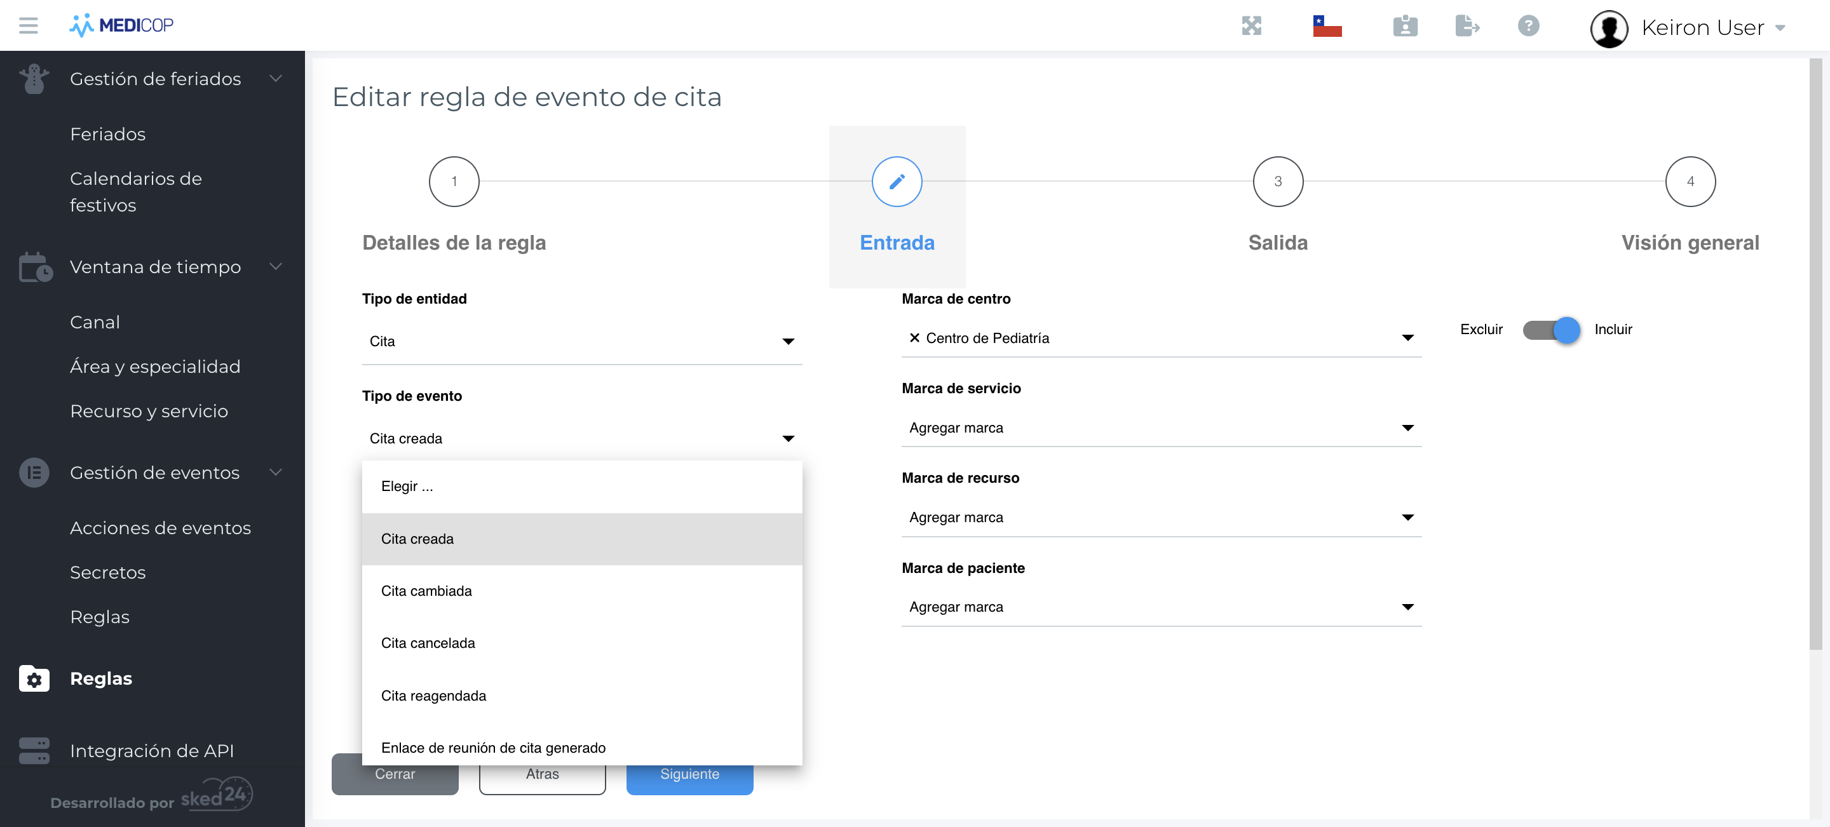Collapse the Gestión de feriados section chevron
This screenshot has height=827, width=1830.
tap(276, 78)
